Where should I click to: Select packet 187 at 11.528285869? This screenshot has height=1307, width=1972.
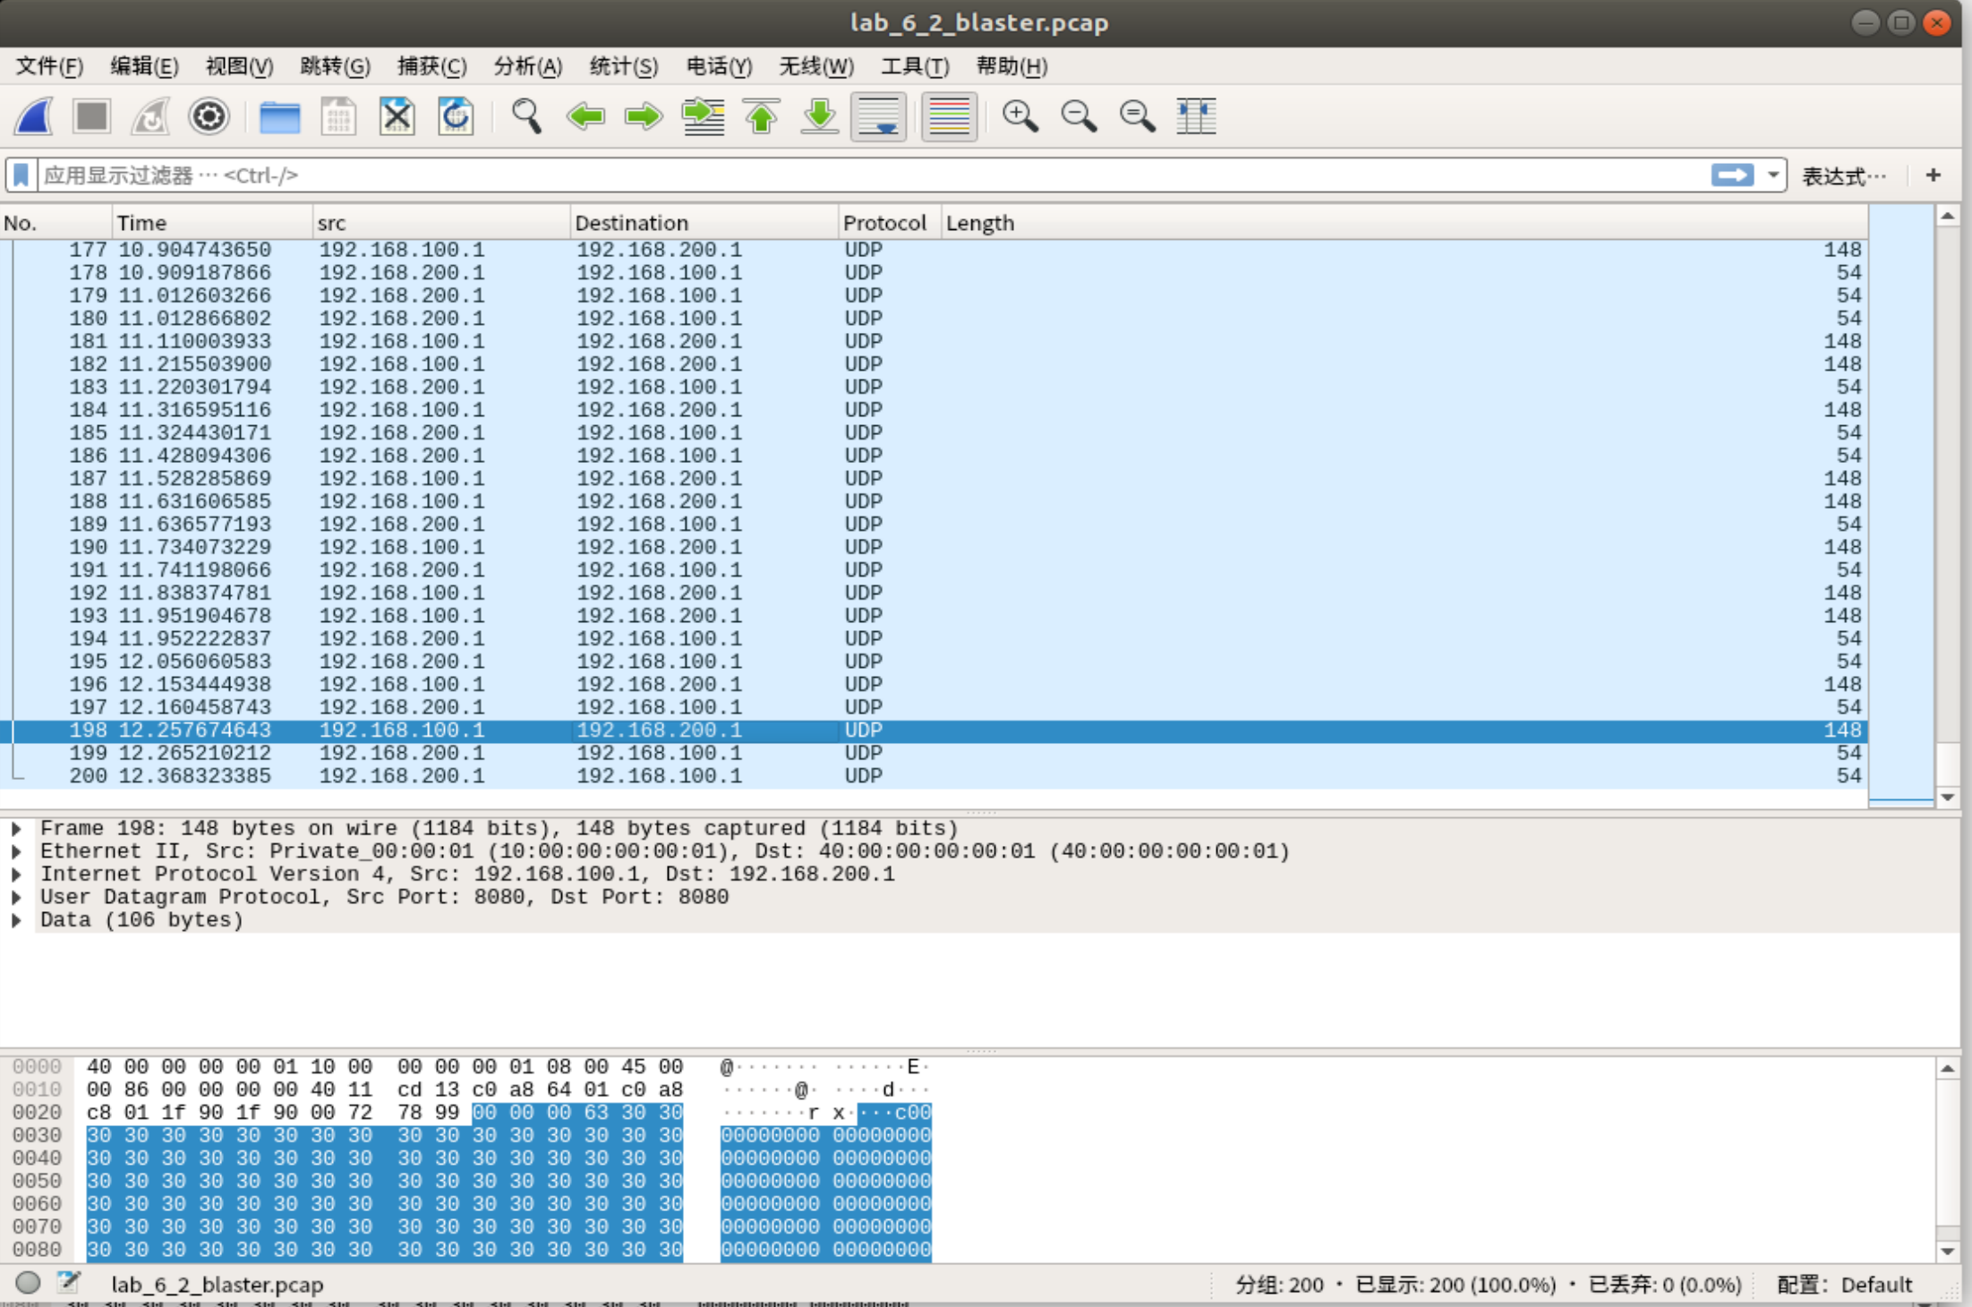click(x=934, y=479)
